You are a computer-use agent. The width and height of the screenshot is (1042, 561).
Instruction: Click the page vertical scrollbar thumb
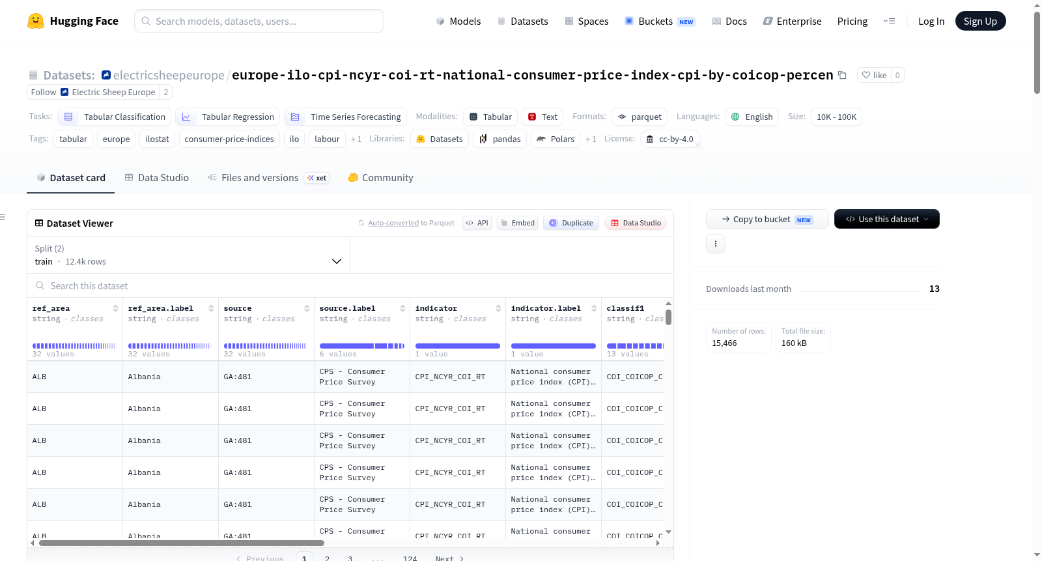pyautogui.click(x=1037, y=52)
